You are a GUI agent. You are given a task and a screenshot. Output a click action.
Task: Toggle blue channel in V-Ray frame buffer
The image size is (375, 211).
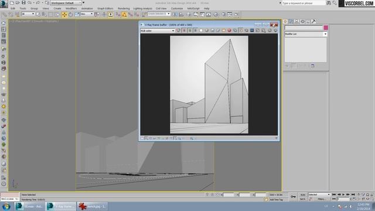pyautogui.click(x=195, y=30)
